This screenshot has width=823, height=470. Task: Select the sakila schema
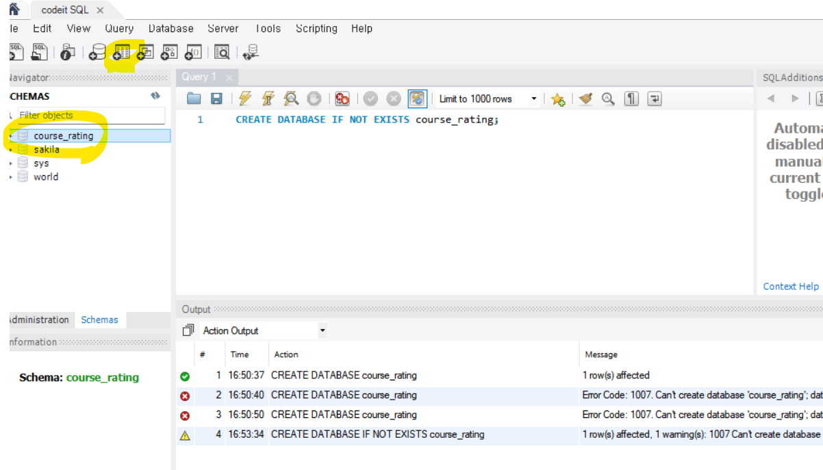click(47, 149)
